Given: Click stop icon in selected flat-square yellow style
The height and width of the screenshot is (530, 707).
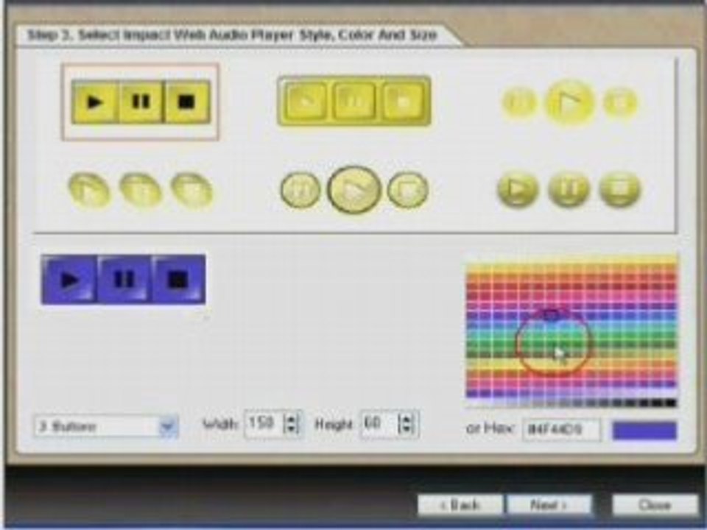Looking at the screenshot, I should pyautogui.click(x=187, y=102).
